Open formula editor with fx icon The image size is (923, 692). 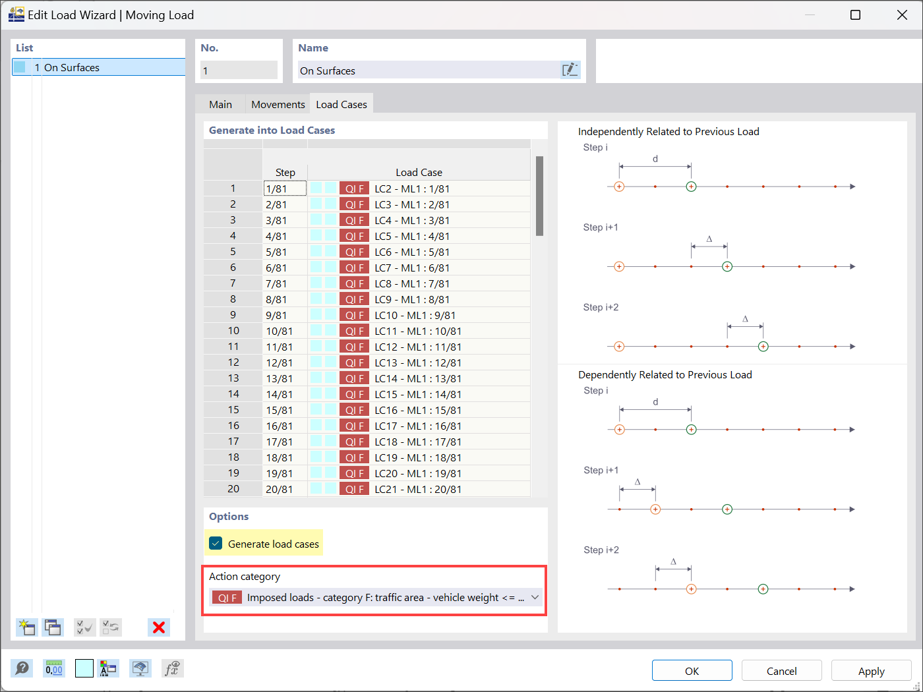tap(172, 668)
